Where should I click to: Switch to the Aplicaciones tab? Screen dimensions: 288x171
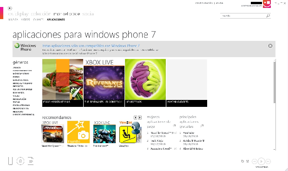pyautogui.click(x=56, y=20)
